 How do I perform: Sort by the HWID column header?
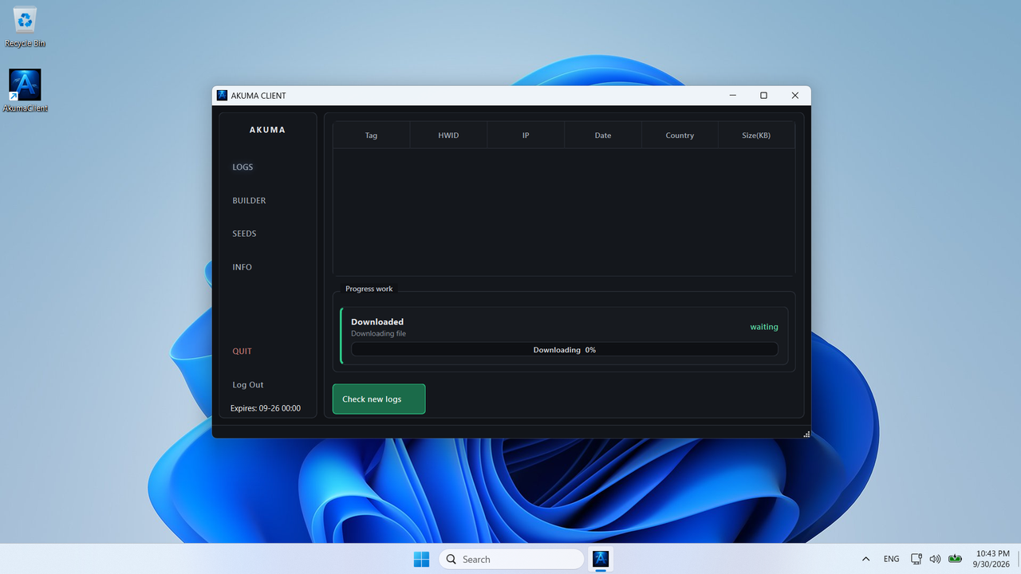coord(448,136)
